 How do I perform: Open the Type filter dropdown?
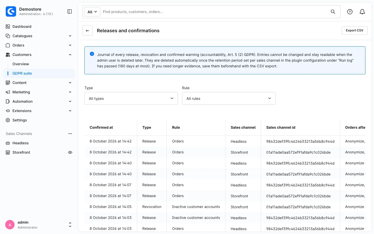click(131, 98)
